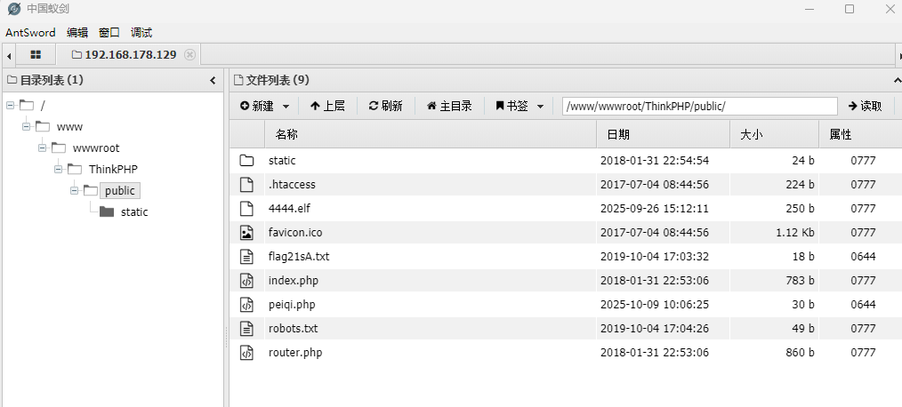The height and width of the screenshot is (407, 902).
Task: Click the 书签 bookmark button
Action: 512,106
